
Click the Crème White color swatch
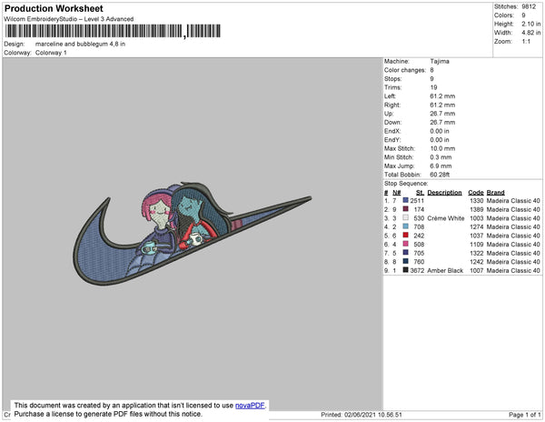(x=405, y=217)
